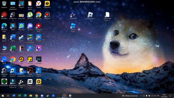
Task: Launch LDMultiPlayer from the desktop
Action: coord(47,5)
